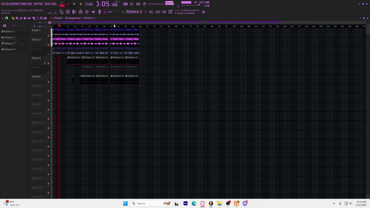The height and width of the screenshot is (208, 370).
Task: Open the hint chat bubble icon
Action: (171, 12)
